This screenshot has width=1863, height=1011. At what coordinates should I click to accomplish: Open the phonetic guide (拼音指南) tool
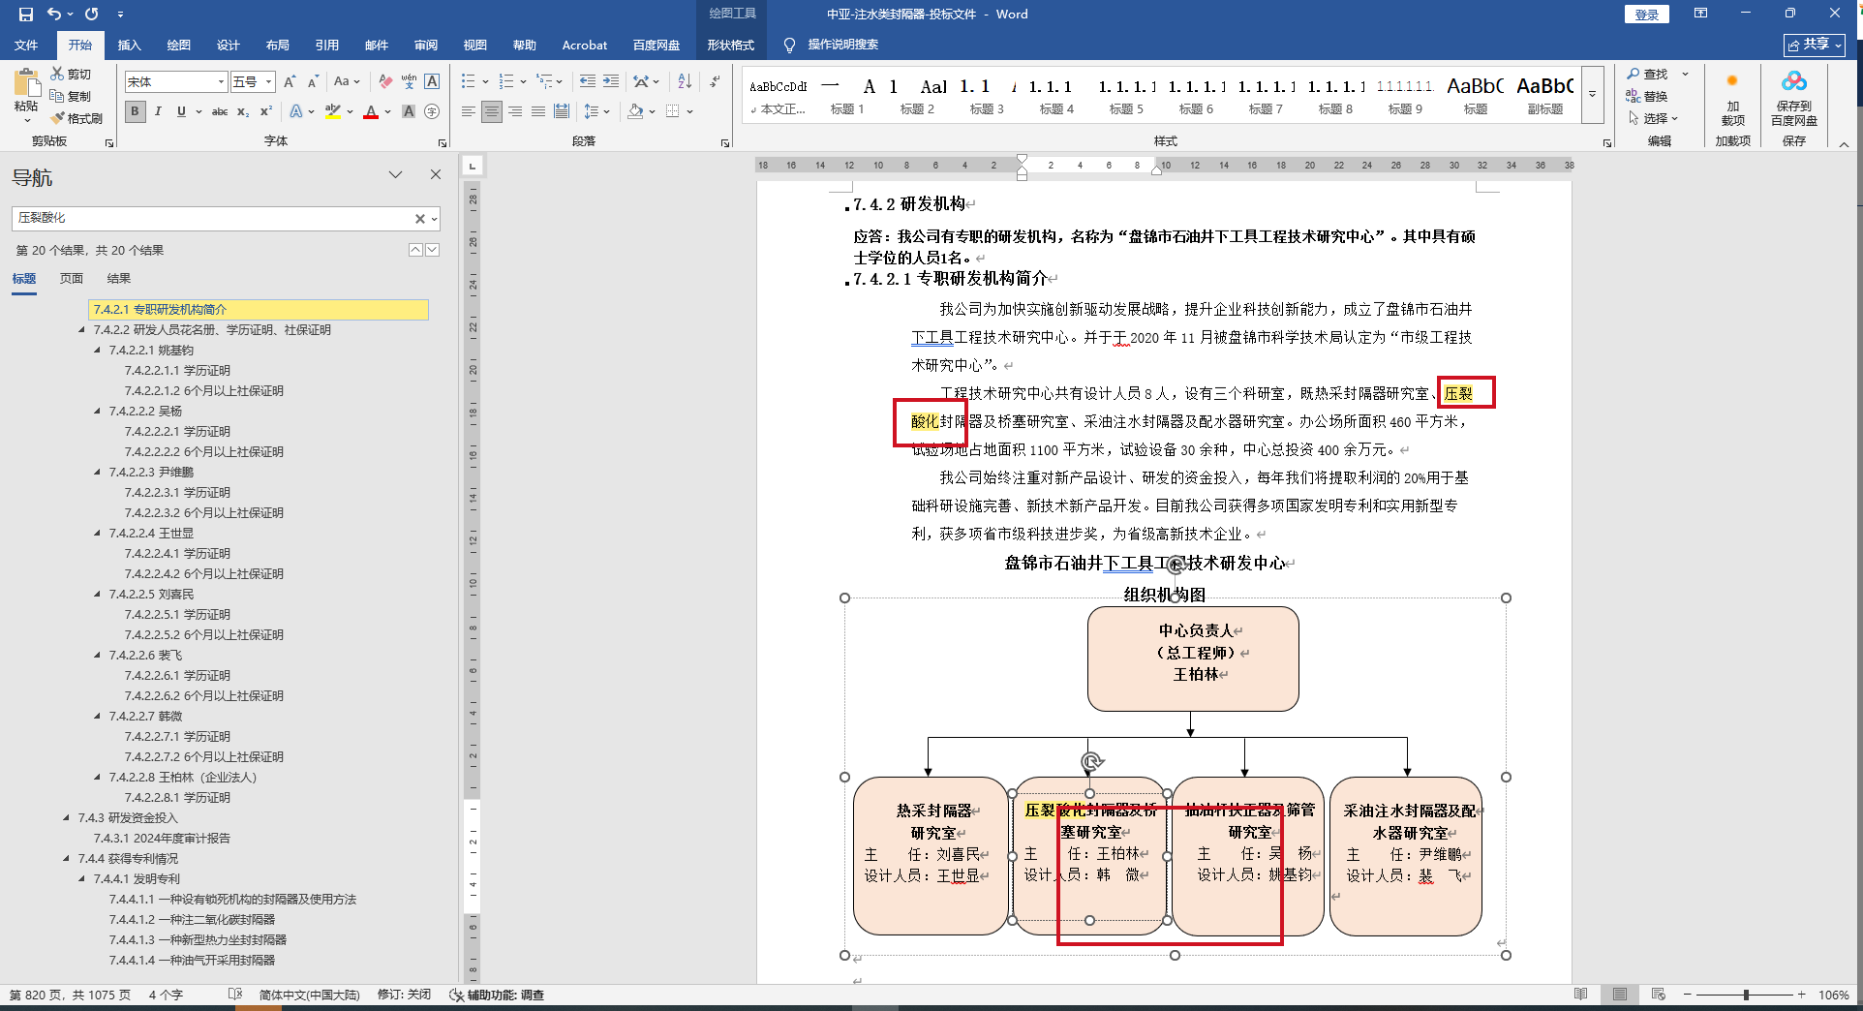409,82
